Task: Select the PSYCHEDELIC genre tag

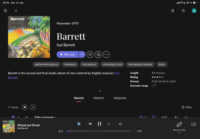Action: coord(89,64)
